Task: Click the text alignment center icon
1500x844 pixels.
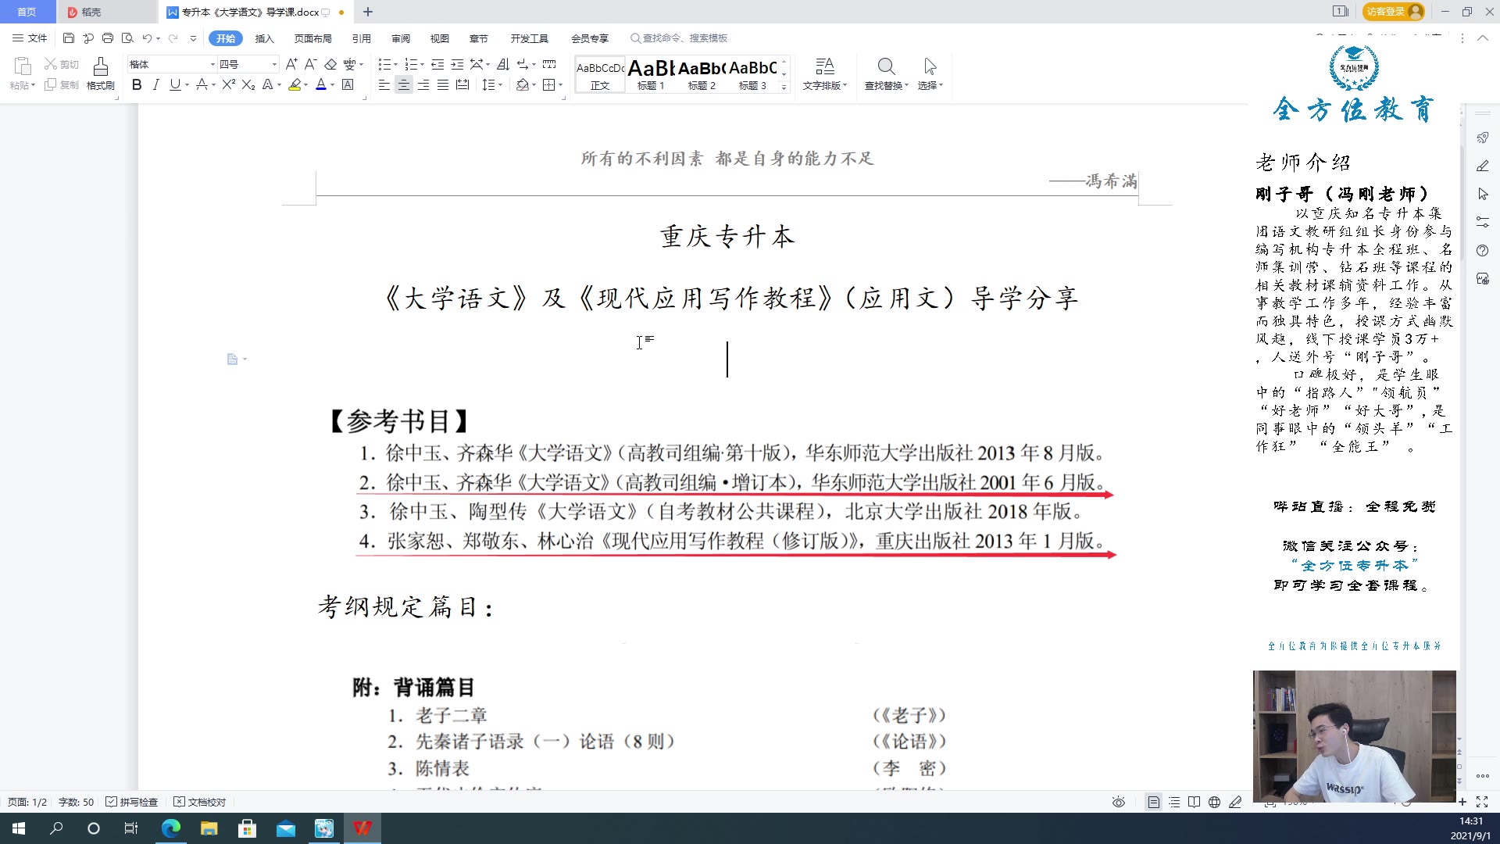Action: click(x=405, y=85)
